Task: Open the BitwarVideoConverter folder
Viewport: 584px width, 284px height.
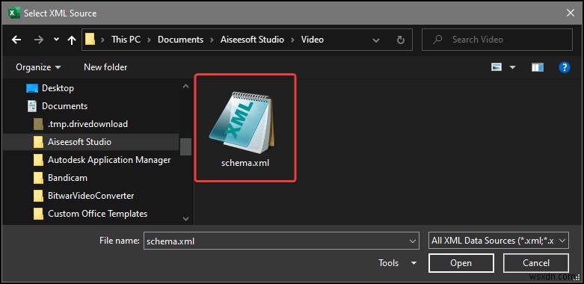Action: [x=91, y=196]
